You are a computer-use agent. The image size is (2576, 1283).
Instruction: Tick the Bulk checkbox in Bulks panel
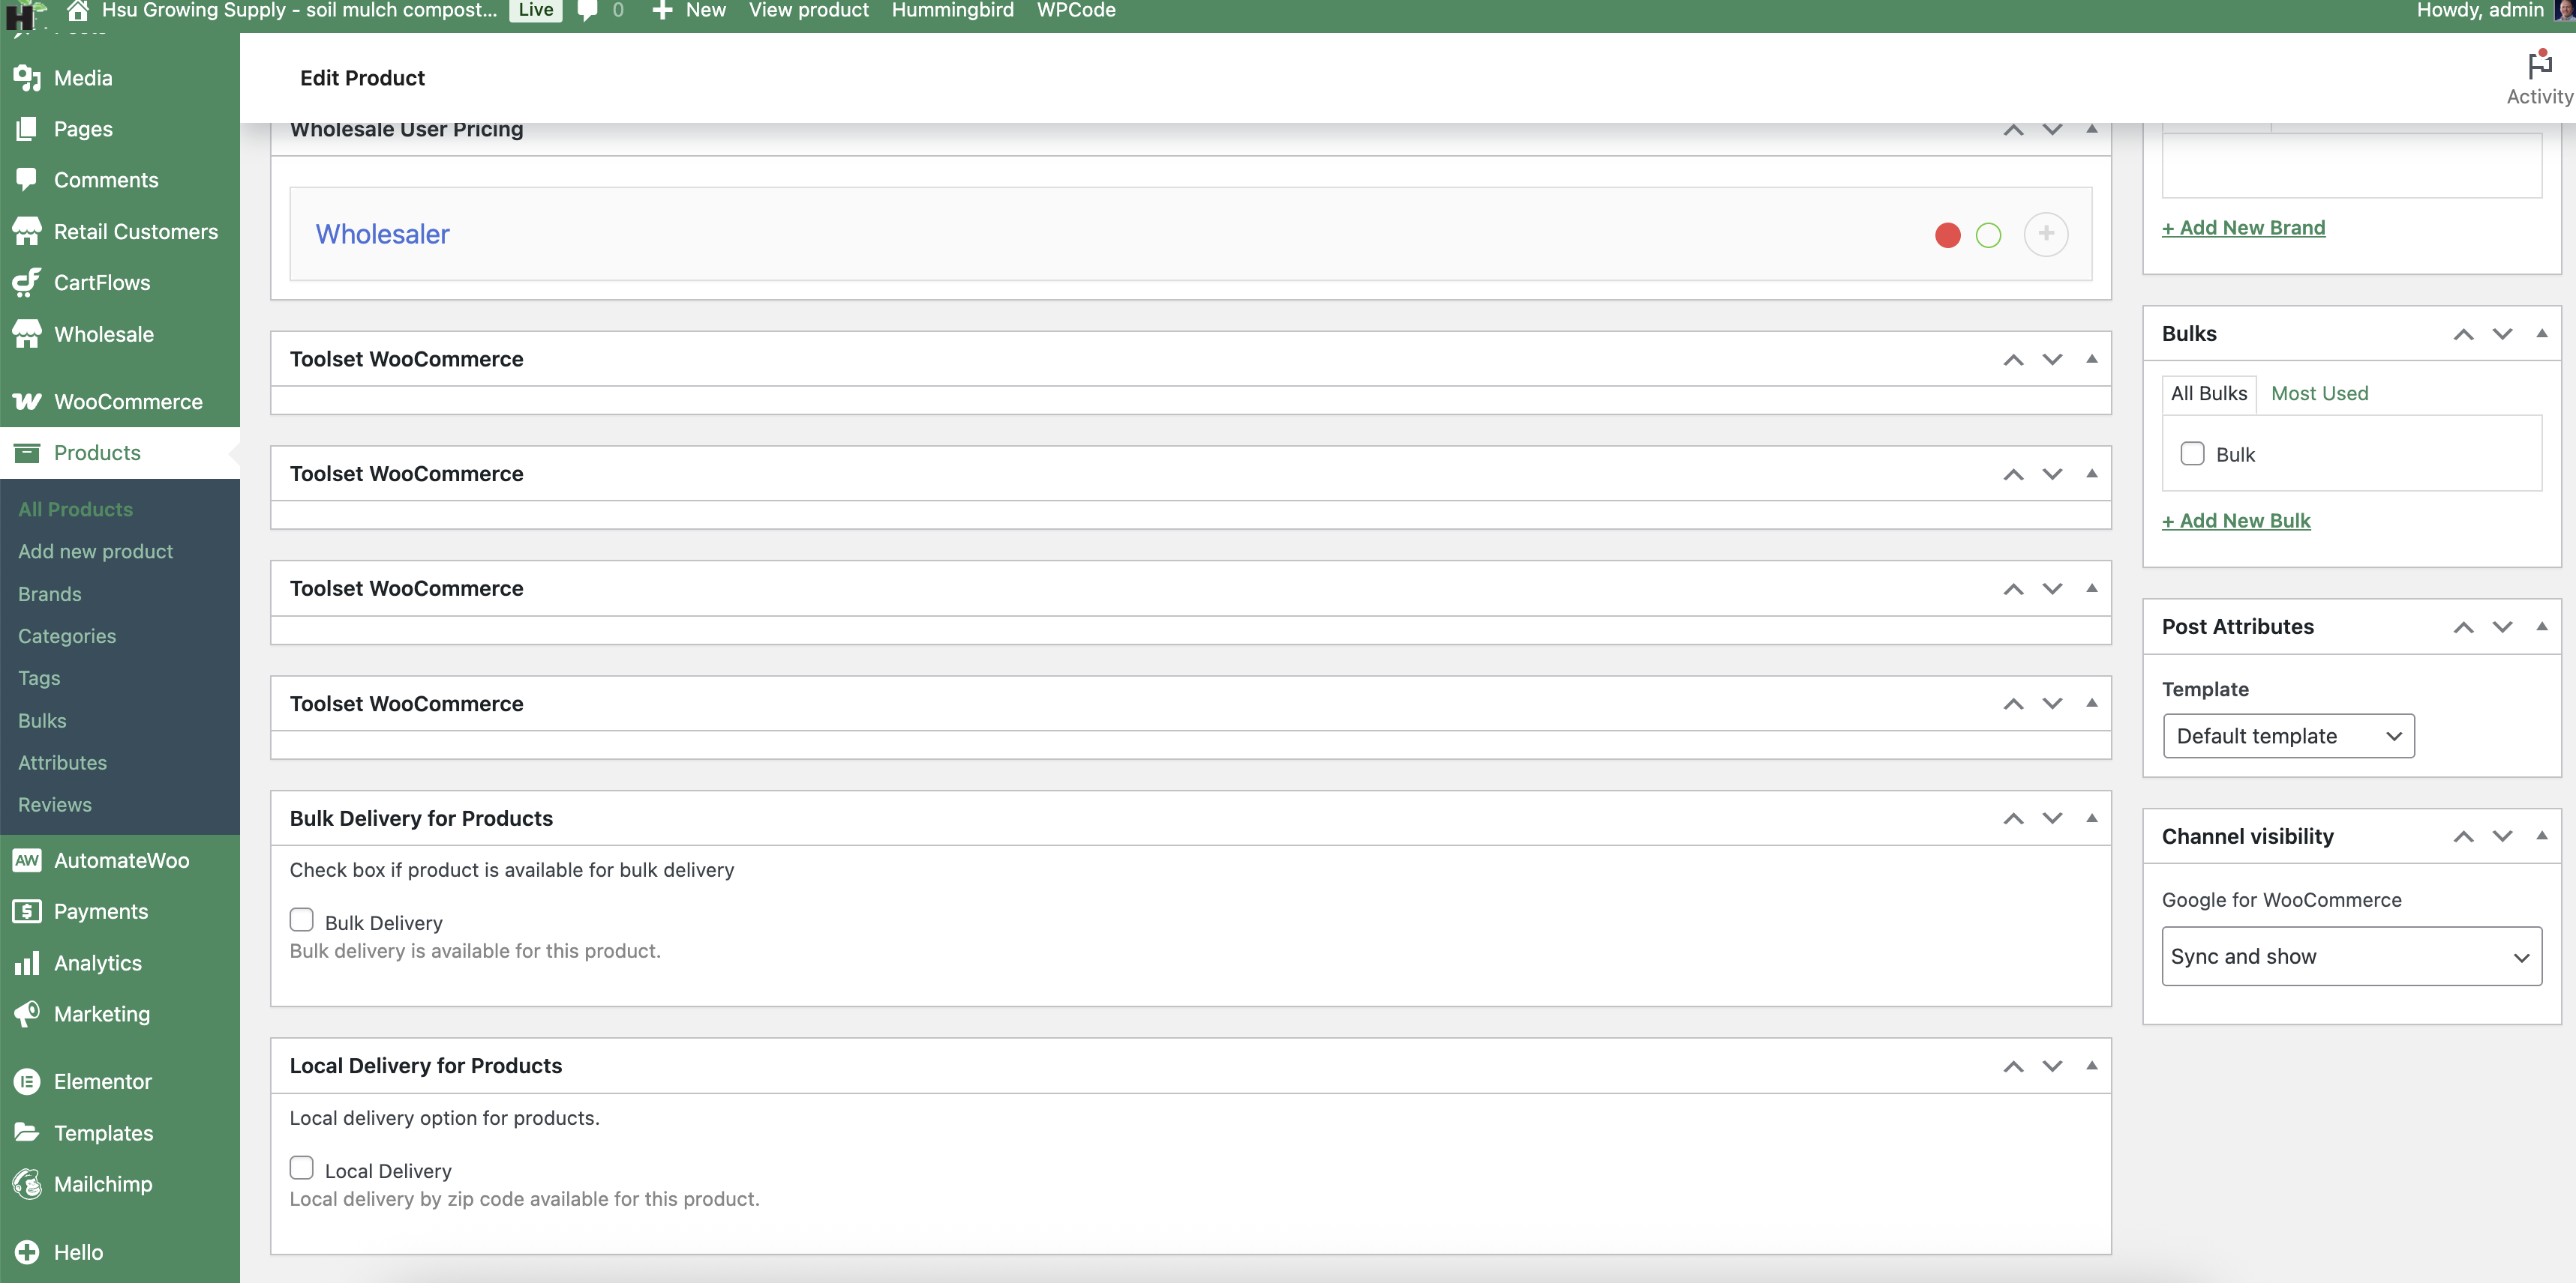2192,453
